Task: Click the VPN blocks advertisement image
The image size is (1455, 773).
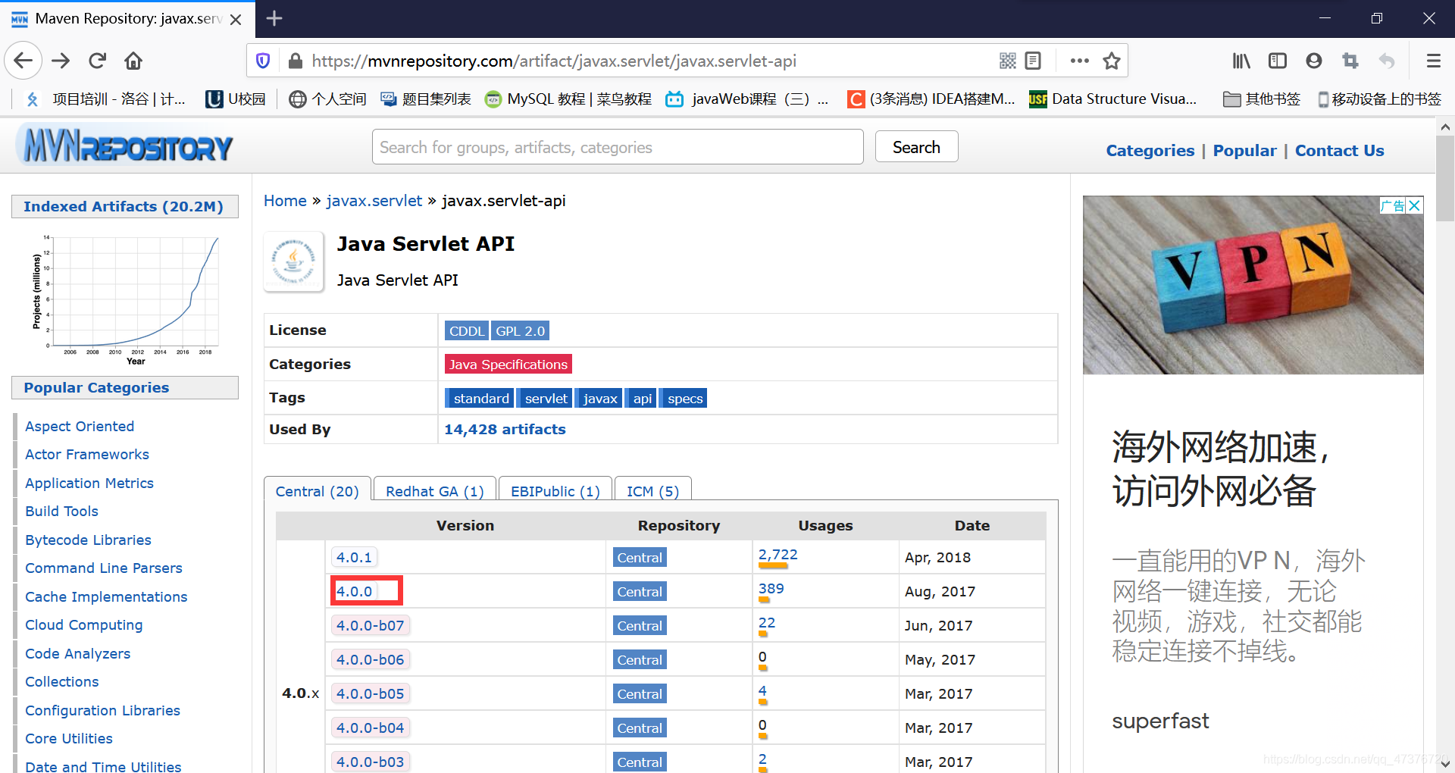Action: 1253,285
